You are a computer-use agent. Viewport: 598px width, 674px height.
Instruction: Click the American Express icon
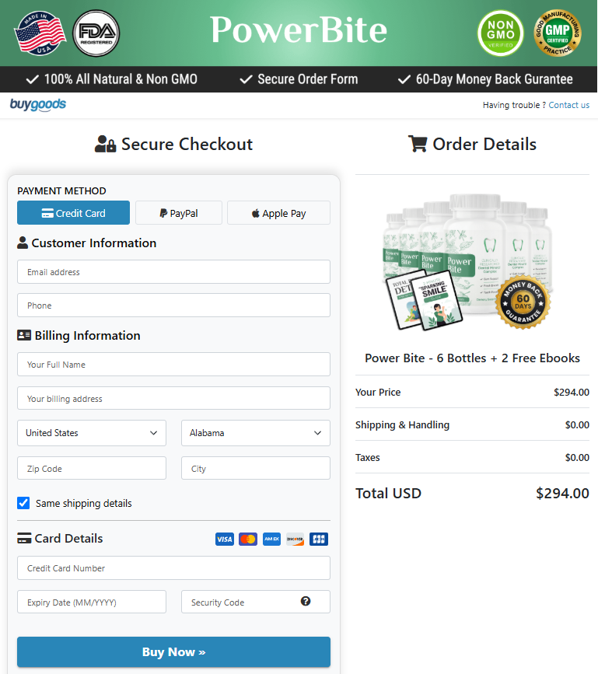(271, 539)
